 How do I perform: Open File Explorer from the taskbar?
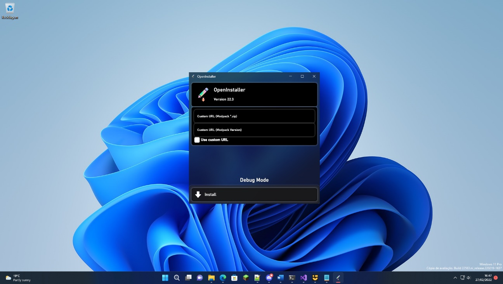(x=211, y=278)
